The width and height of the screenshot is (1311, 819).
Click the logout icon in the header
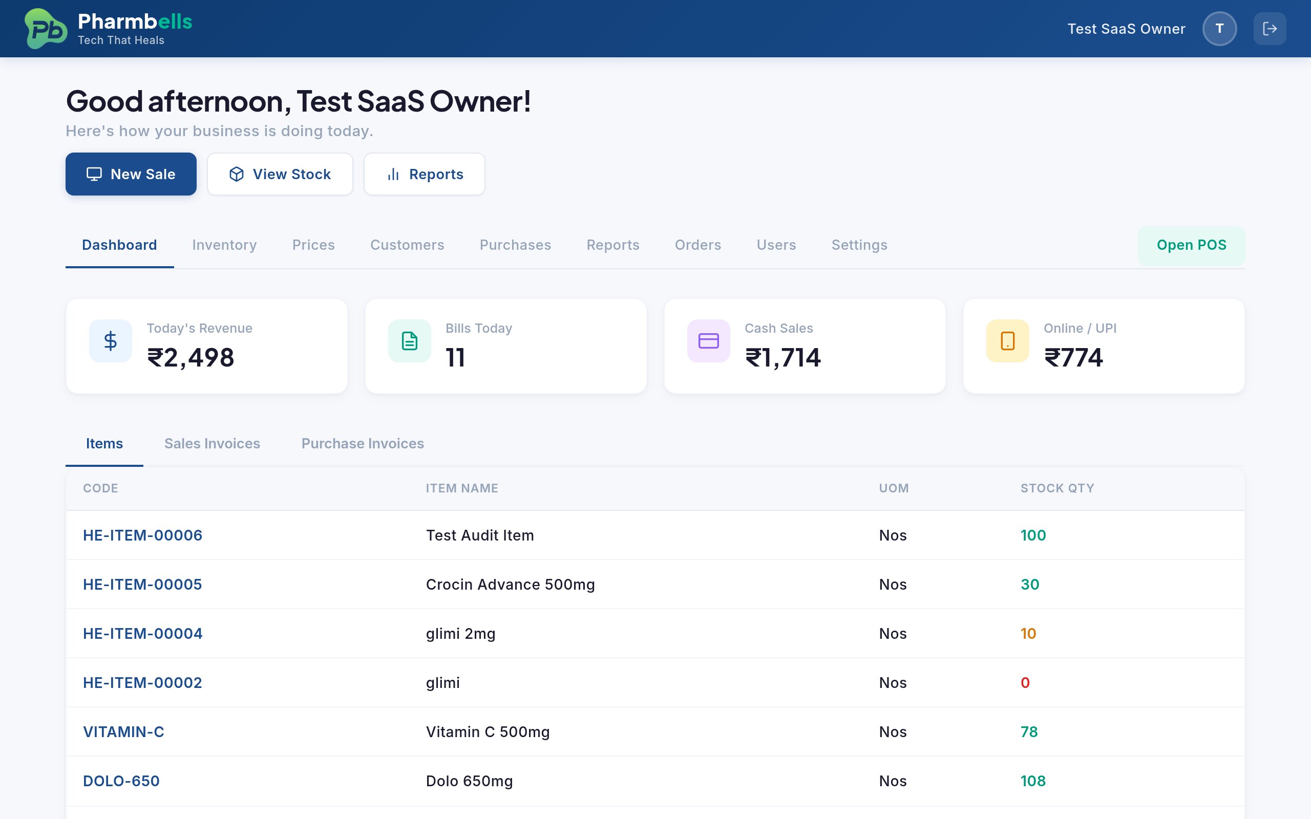coord(1270,28)
